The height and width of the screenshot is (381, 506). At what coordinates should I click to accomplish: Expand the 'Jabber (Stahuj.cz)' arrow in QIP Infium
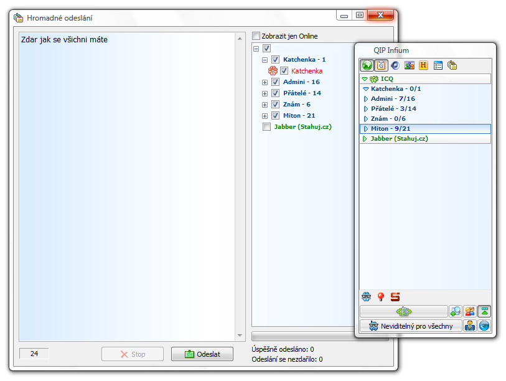365,139
